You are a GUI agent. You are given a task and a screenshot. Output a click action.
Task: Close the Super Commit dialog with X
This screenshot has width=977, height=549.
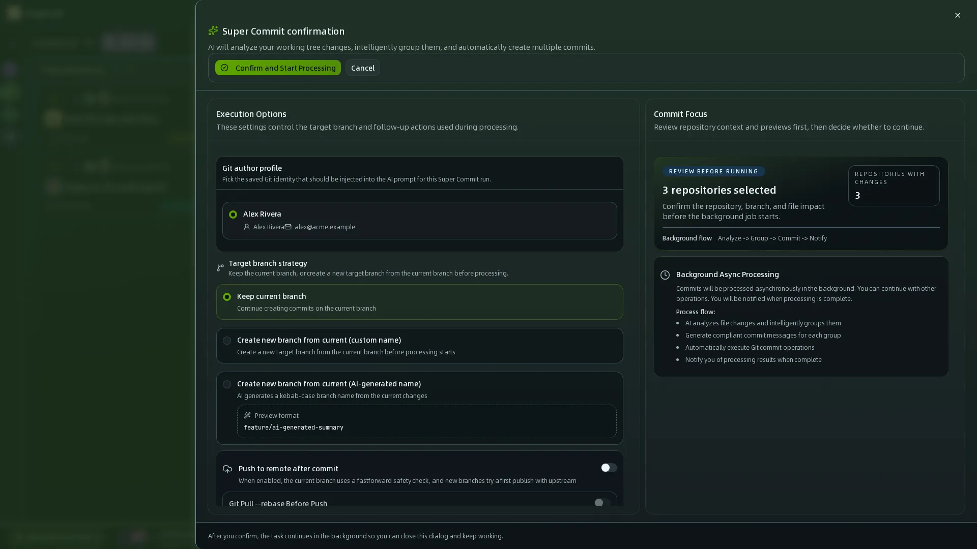click(957, 15)
